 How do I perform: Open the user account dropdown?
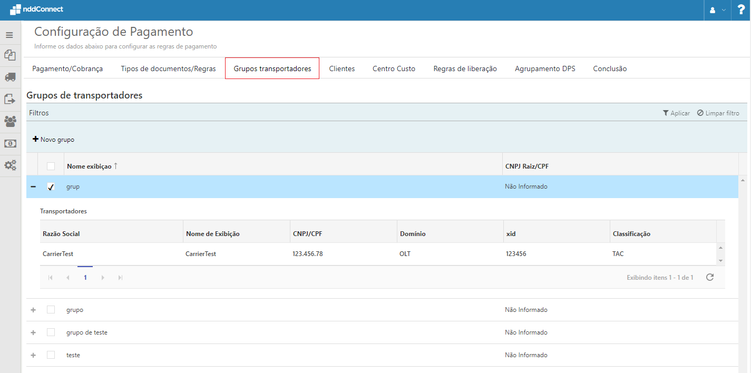[717, 10]
